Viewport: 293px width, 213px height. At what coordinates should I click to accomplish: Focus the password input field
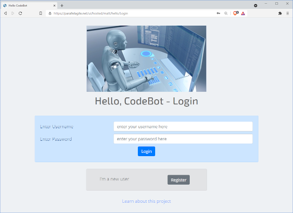pos(183,139)
